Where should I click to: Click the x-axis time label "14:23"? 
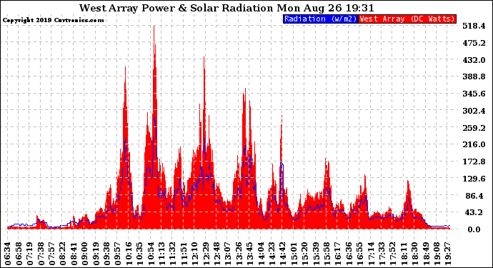click(x=272, y=254)
